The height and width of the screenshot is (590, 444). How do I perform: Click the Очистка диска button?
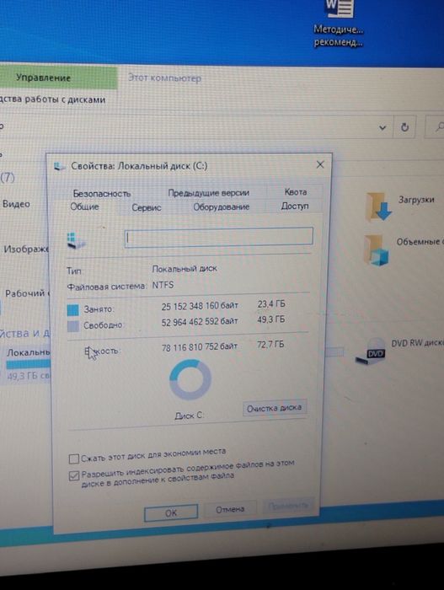point(275,408)
